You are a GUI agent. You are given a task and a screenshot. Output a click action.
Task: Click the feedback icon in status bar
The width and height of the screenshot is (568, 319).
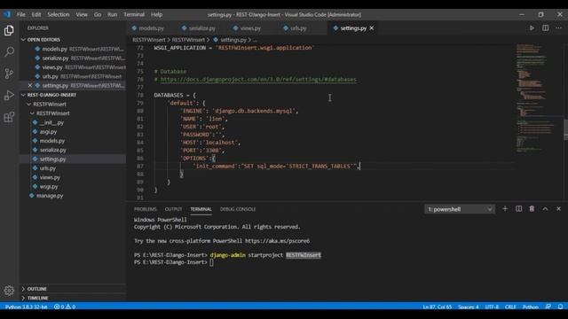point(548,307)
